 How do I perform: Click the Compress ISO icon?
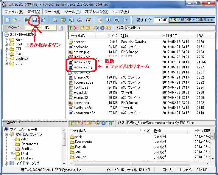pos(71,20)
